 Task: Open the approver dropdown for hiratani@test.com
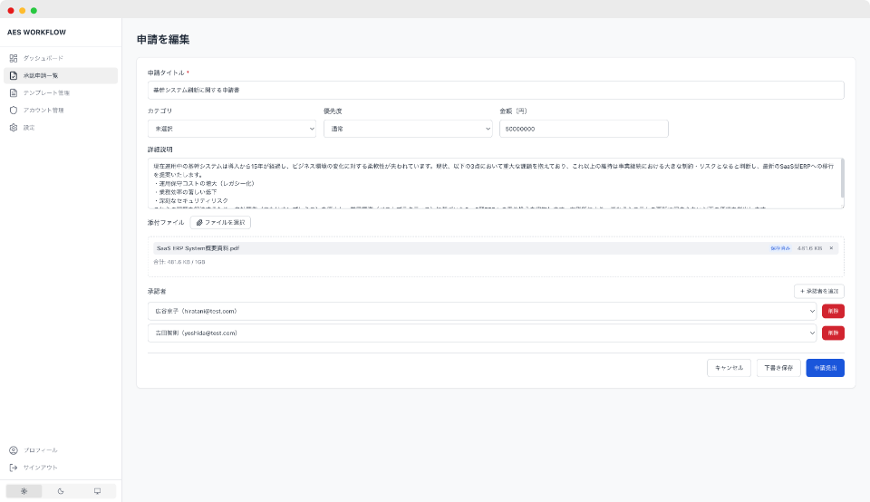482,311
